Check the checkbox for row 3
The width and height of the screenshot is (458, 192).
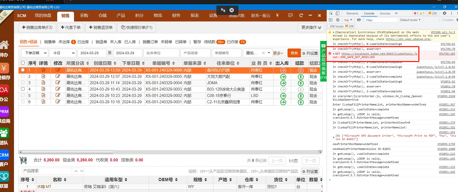point(23,83)
